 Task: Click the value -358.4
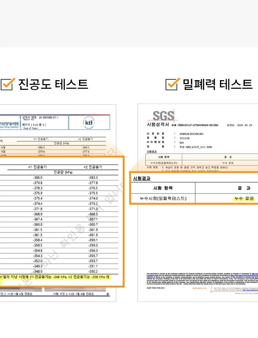38,240
